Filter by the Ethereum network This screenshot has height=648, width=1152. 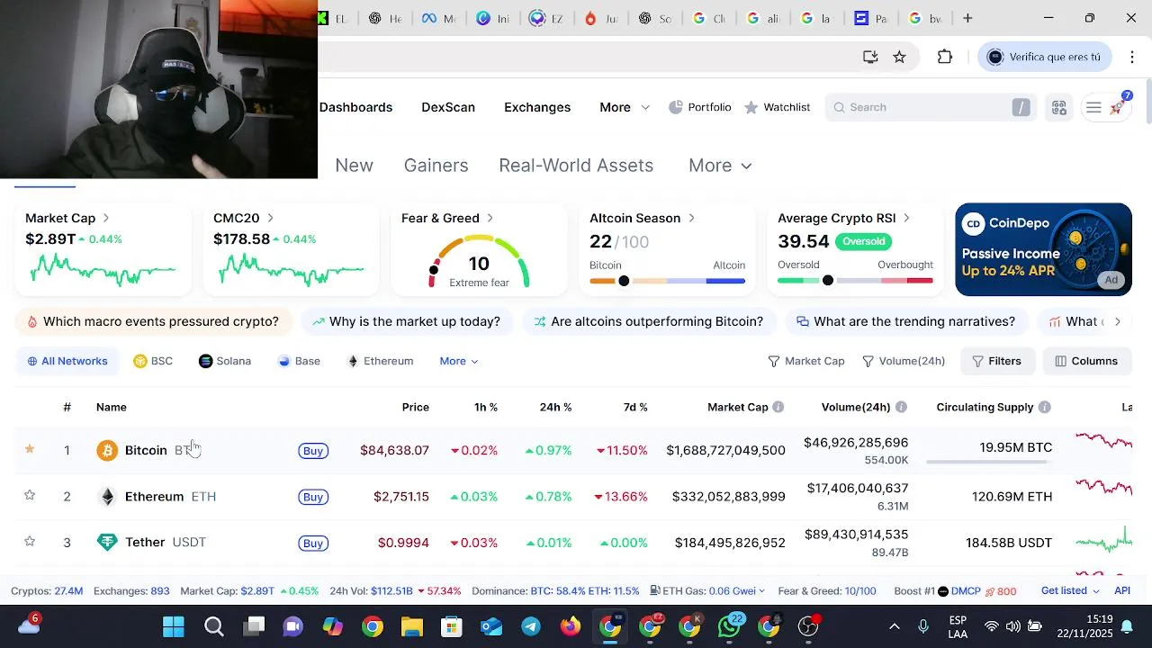tap(380, 361)
